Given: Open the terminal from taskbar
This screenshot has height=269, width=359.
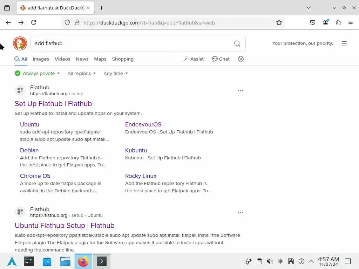Looking at the screenshot, I should 102,261.
